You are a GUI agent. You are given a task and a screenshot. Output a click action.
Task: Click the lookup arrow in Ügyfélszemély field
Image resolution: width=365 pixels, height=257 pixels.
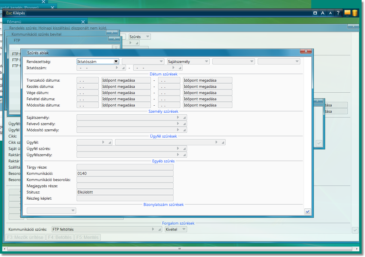(x=178, y=154)
